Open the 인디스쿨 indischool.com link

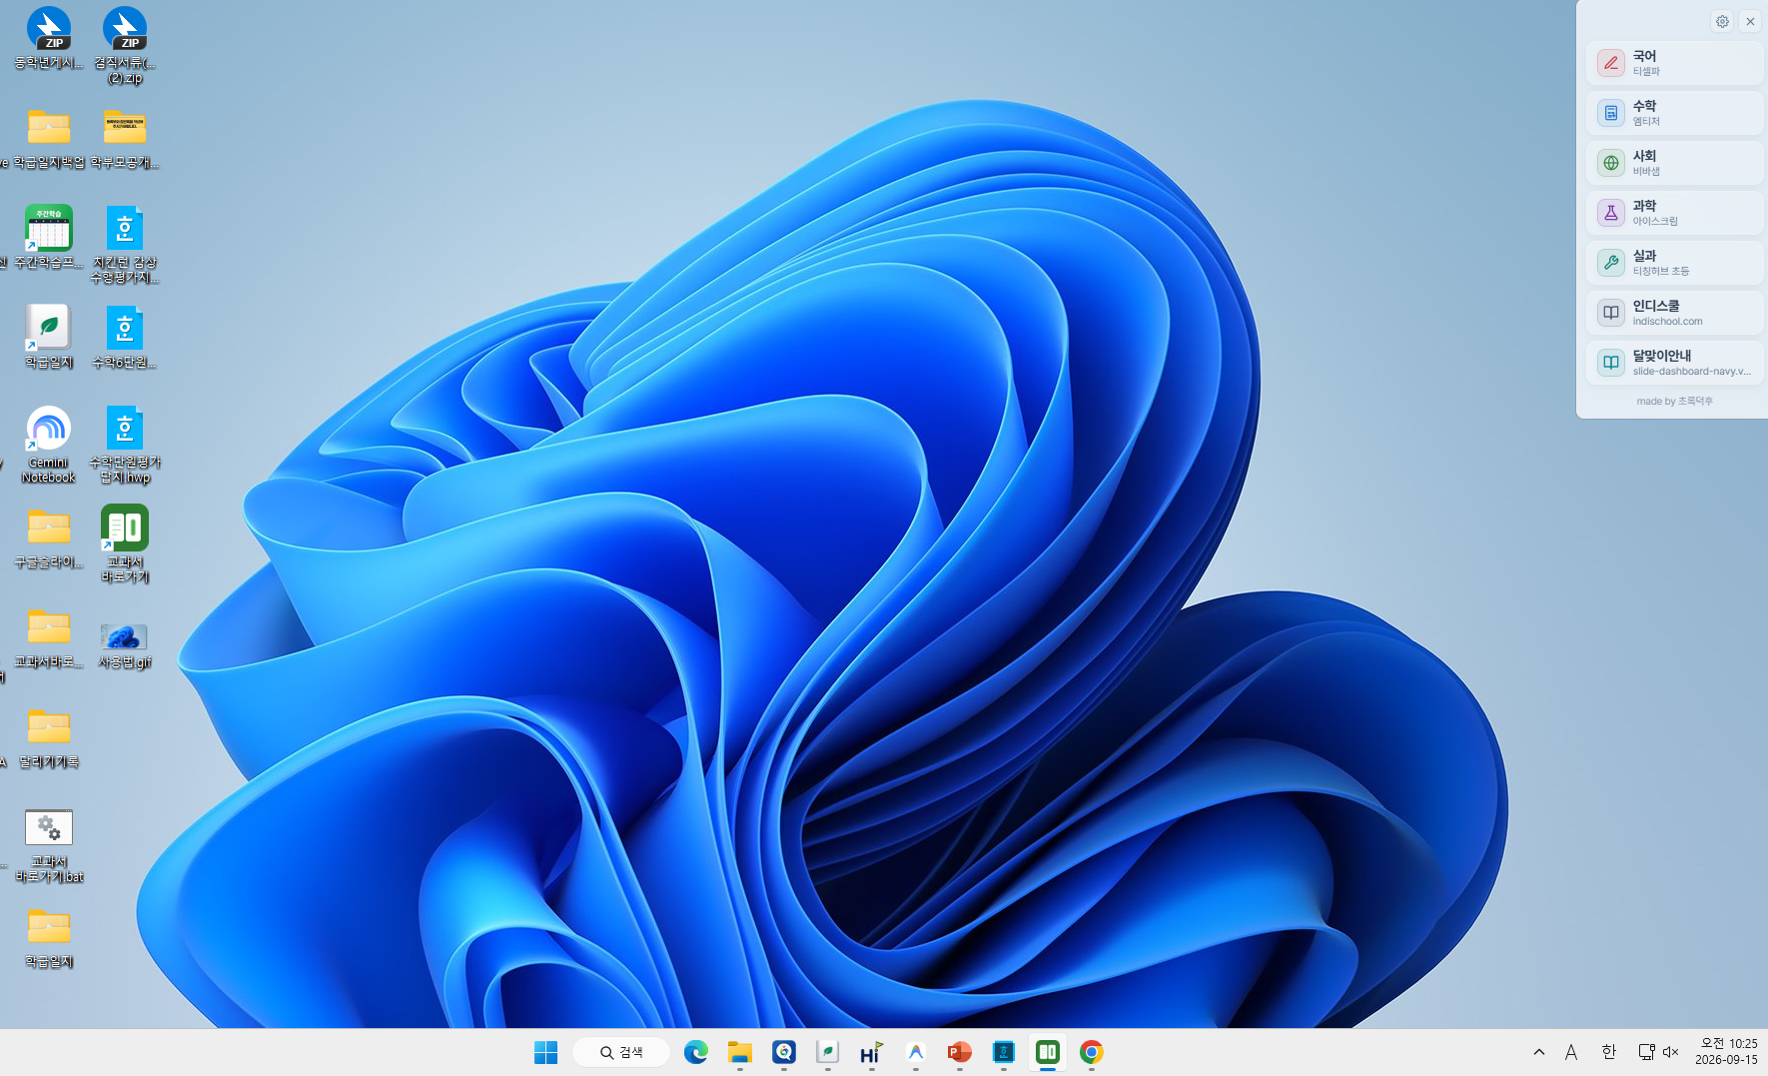(1674, 313)
